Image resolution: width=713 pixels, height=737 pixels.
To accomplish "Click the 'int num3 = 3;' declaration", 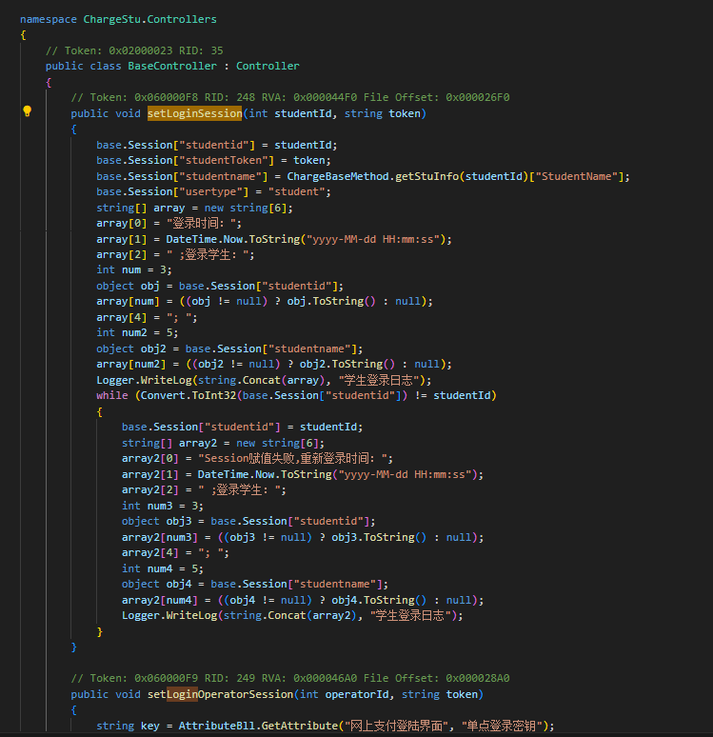I will pyautogui.click(x=163, y=506).
